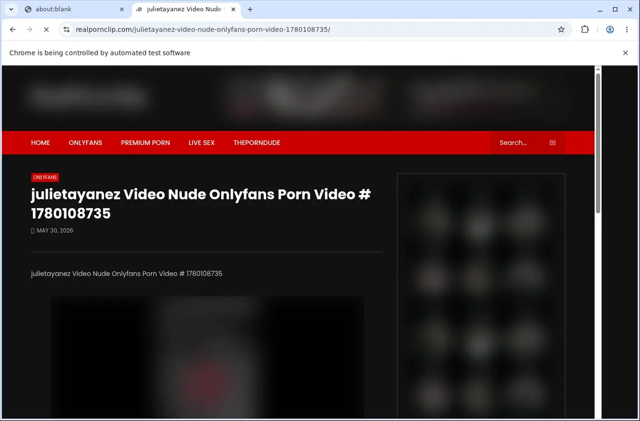Click the body text under the divider

click(x=127, y=273)
